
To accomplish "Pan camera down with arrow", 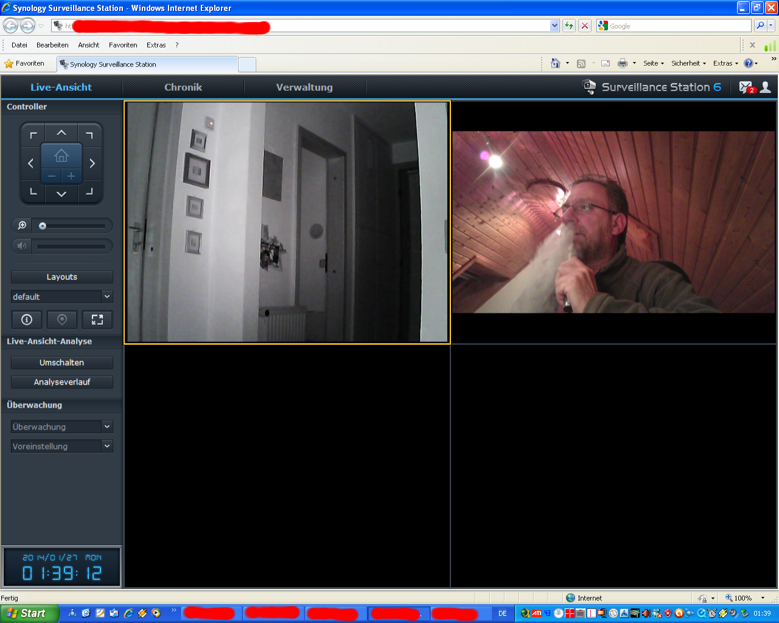I will pyautogui.click(x=61, y=194).
